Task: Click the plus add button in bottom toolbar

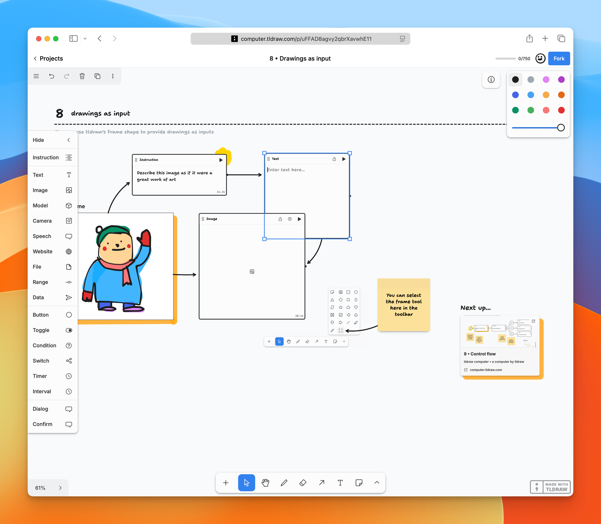Action: pos(226,483)
